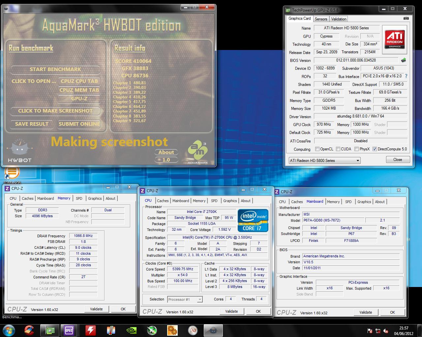Click the BIOS Version field in GPU-Z
This screenshot has width=422, height=337.
click(356, 60)
